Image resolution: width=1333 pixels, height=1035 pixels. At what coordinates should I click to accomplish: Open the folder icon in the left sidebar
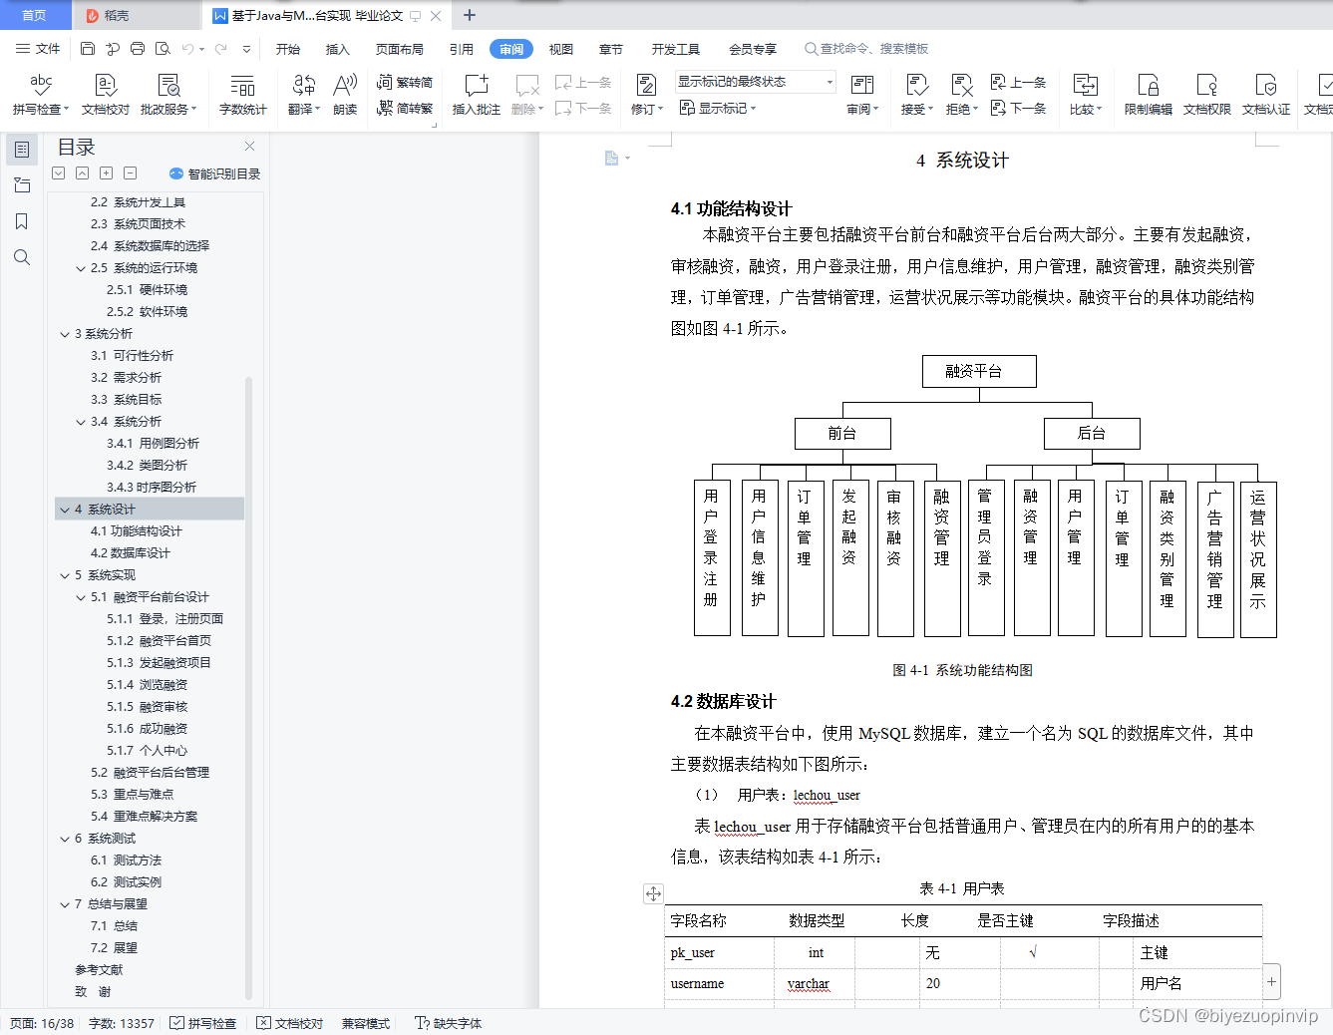coord(22,185)
